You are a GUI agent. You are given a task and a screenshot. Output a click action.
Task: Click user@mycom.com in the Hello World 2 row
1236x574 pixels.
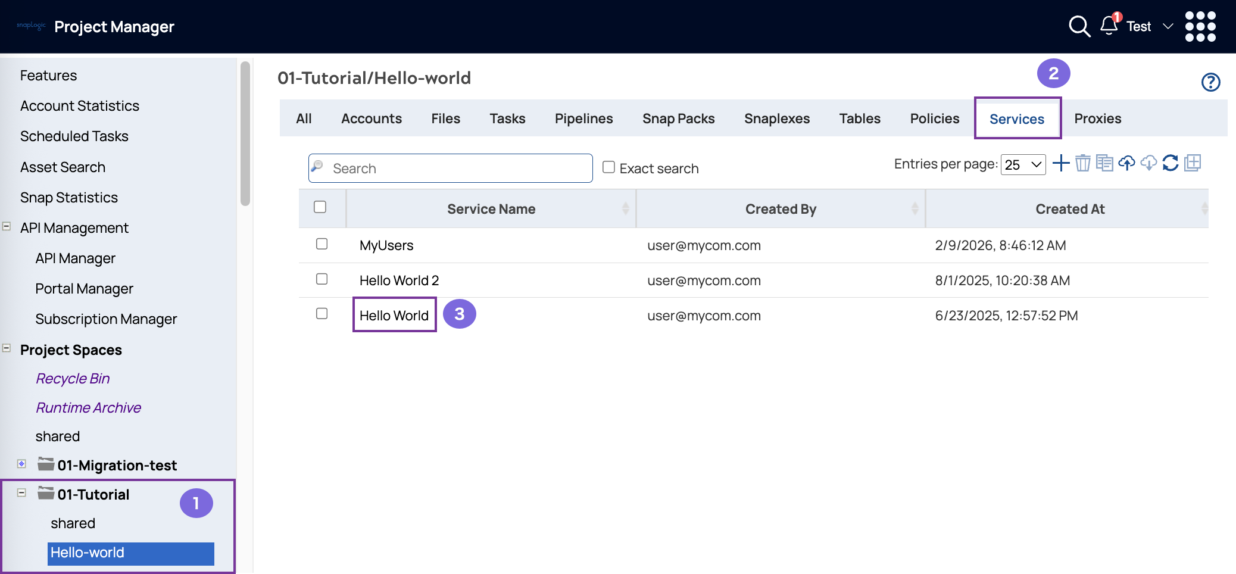(704, 280)
